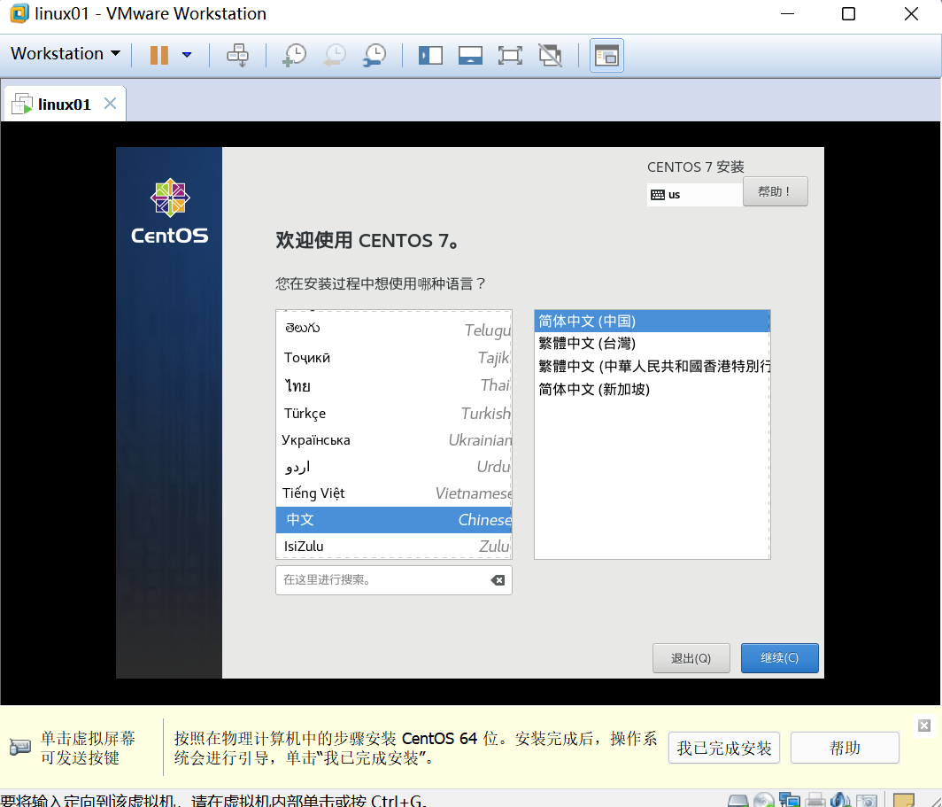942x807 pixels.
Task: Enter full screen mode
Action: [510, 55]
